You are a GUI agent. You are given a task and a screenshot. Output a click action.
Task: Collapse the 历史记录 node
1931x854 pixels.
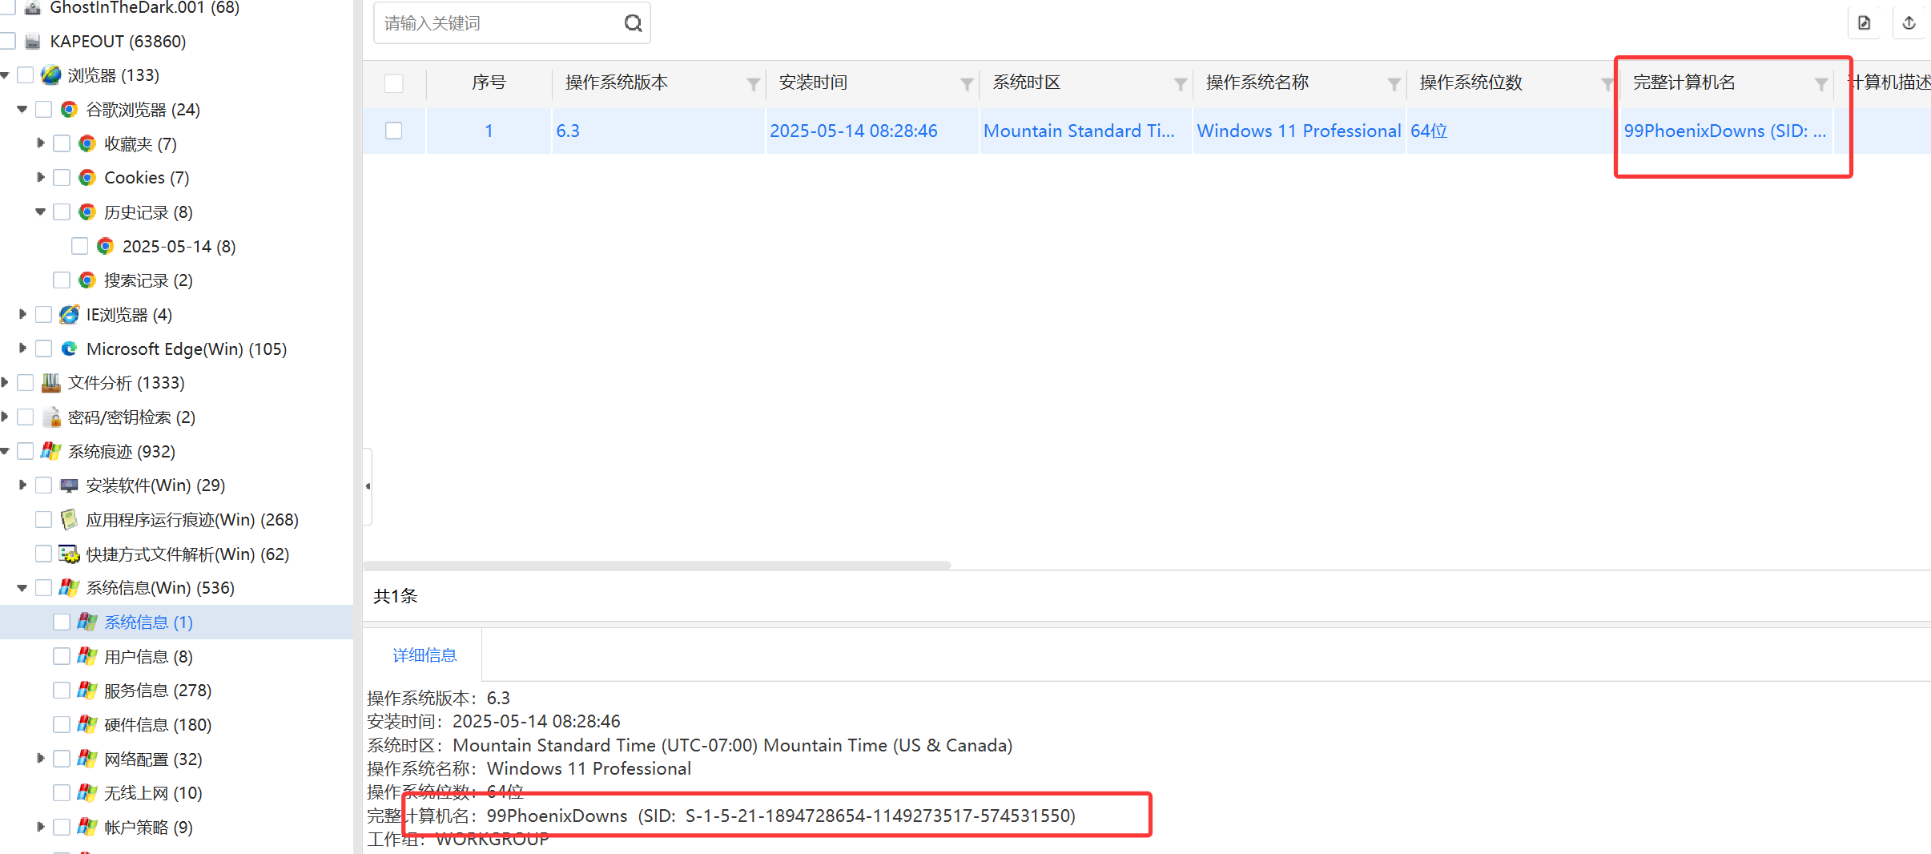pyautogui.click(x=40, y=211)
